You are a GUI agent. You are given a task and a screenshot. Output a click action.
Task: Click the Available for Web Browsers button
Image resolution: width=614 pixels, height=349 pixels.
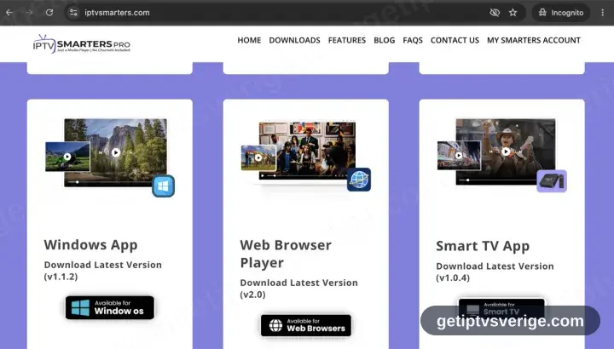tap(306, 325)
